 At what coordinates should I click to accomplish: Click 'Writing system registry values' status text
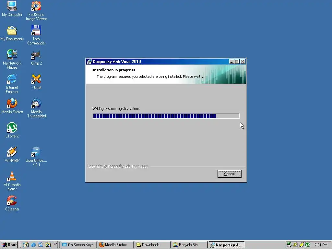116,109
